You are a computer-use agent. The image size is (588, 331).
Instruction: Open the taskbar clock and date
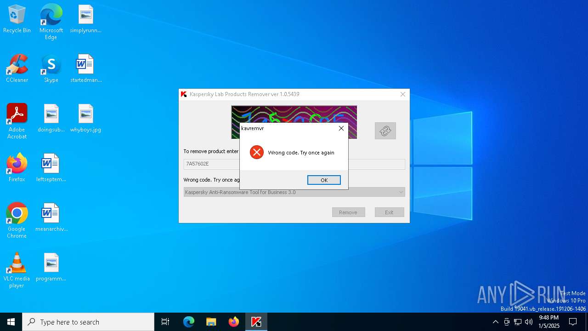(x=549, y=322)
